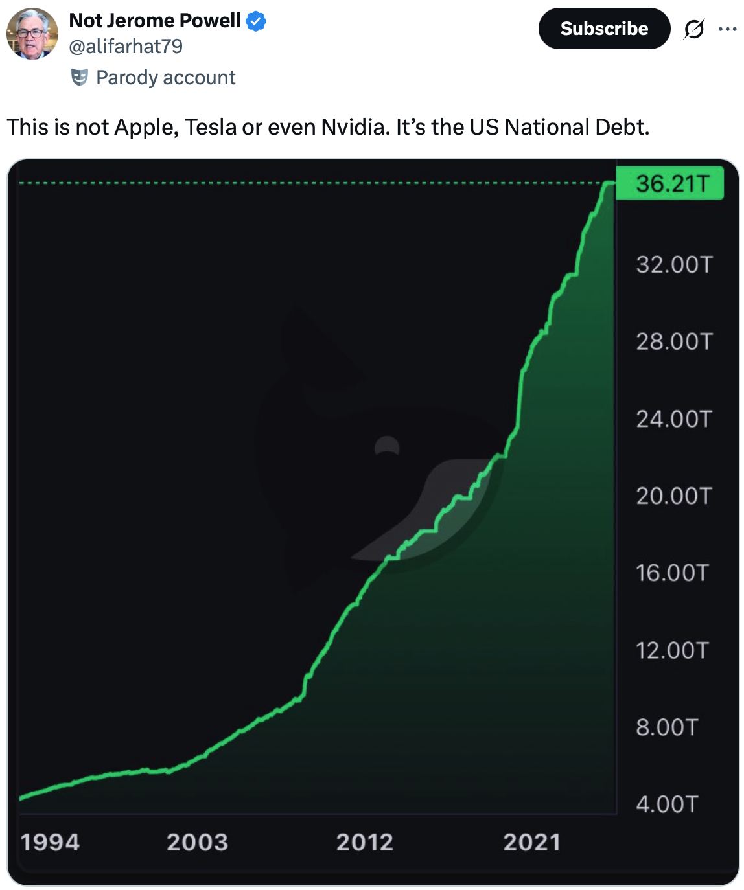Click the 1994 label on the time axis
The width and height of the screenshot is (744, 890).
(x=50, y=842)
